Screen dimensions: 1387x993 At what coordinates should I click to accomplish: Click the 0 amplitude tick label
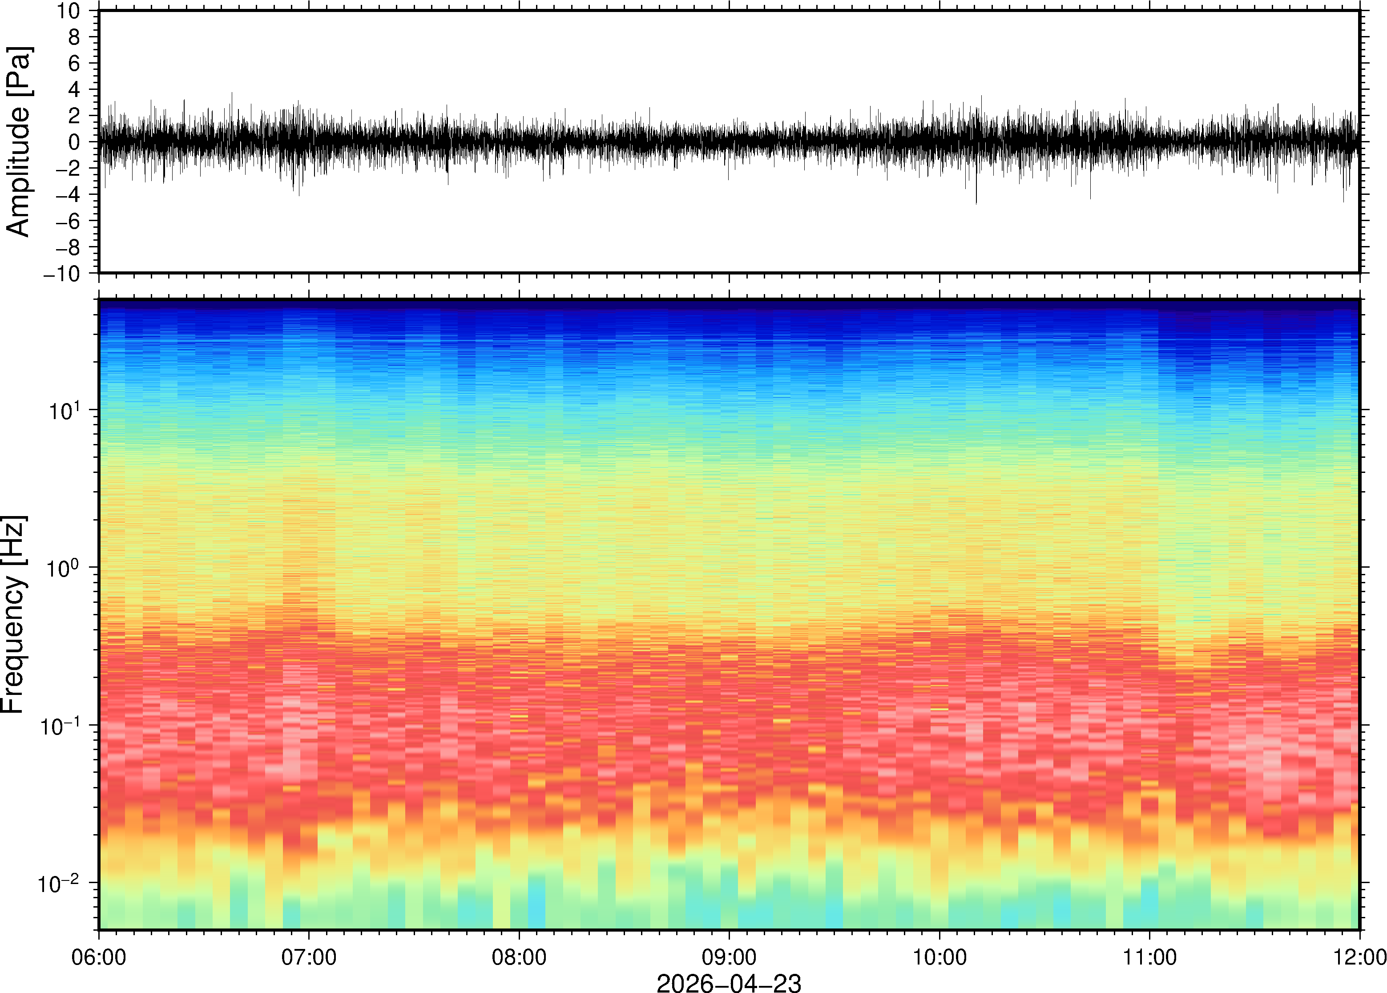pyautogui.click(x=74, y=142)
